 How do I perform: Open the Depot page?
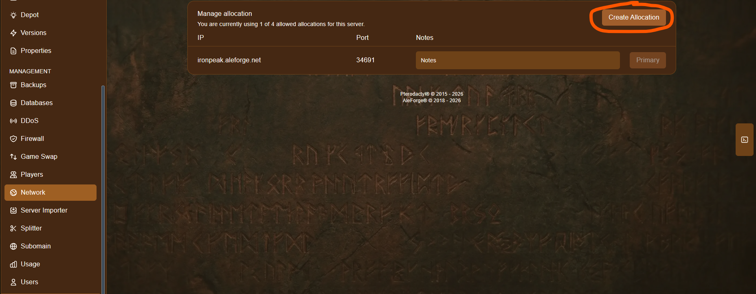tap(30, 15)
